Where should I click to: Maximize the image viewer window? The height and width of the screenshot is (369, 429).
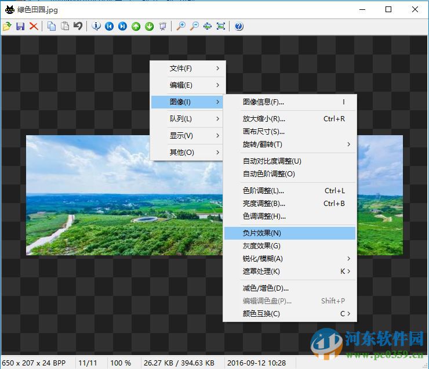[388, 10]
